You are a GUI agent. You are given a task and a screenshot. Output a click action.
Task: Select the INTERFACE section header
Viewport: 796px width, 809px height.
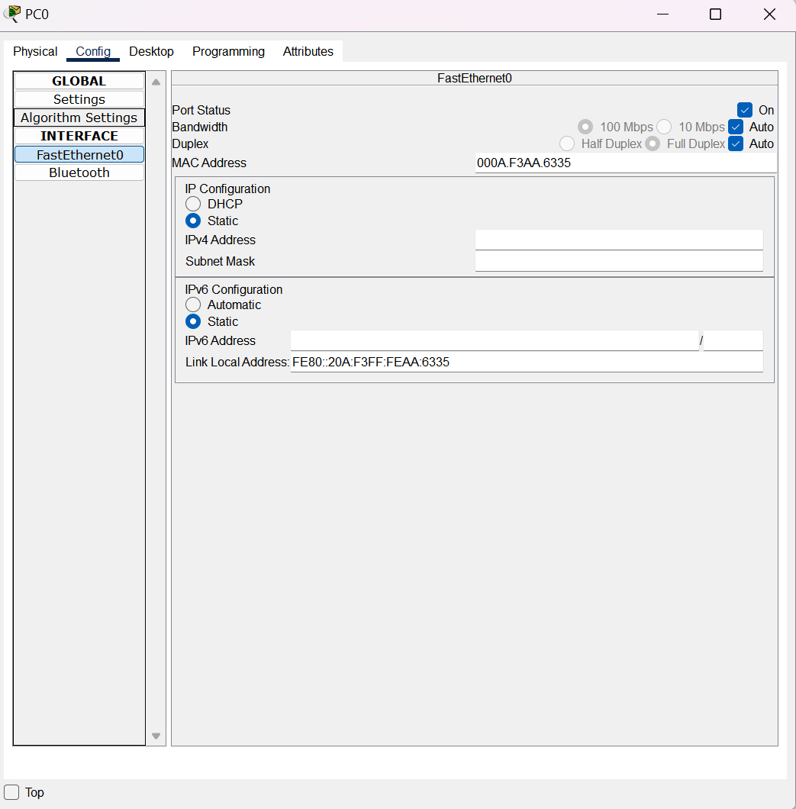click(x=79, y=136)
